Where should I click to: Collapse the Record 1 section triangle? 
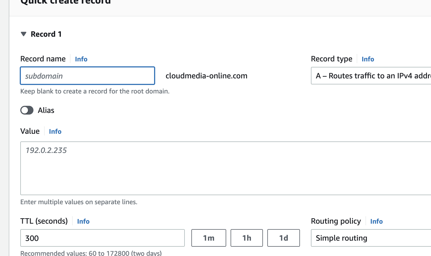pyautogui.click(x=24, y=34)
